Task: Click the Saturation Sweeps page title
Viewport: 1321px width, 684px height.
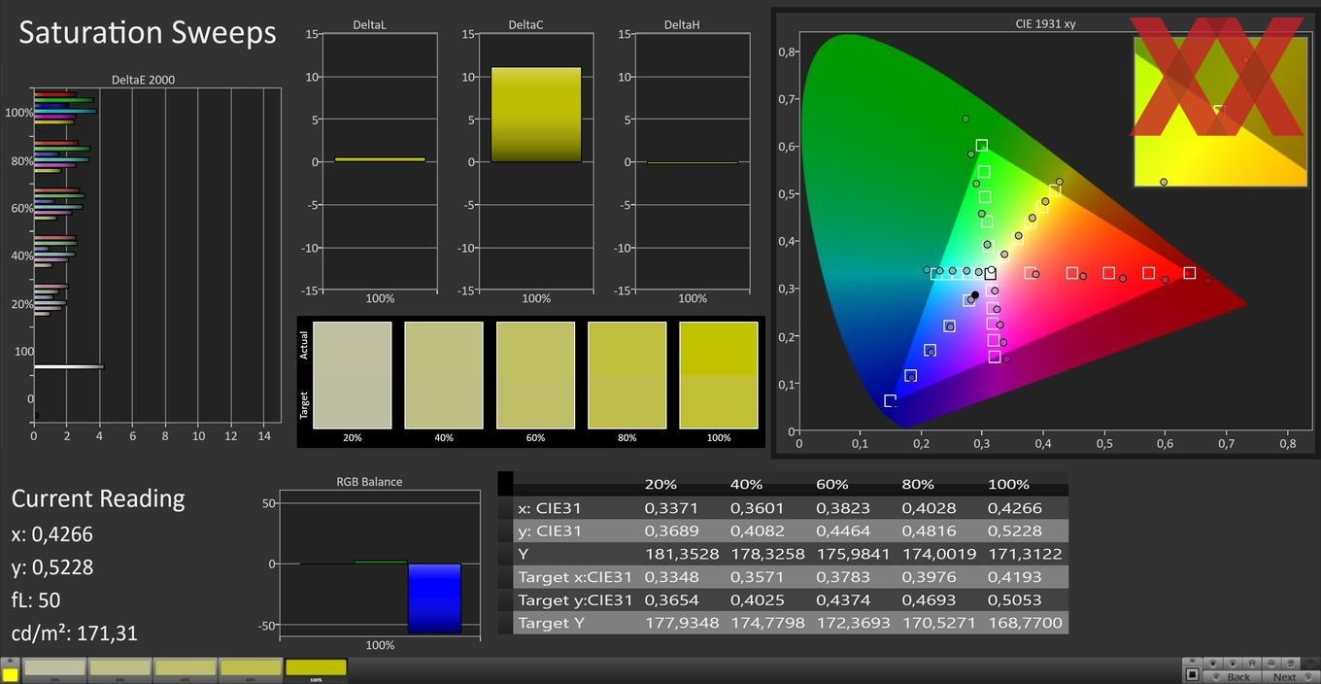Action: [x=148, y=33]
